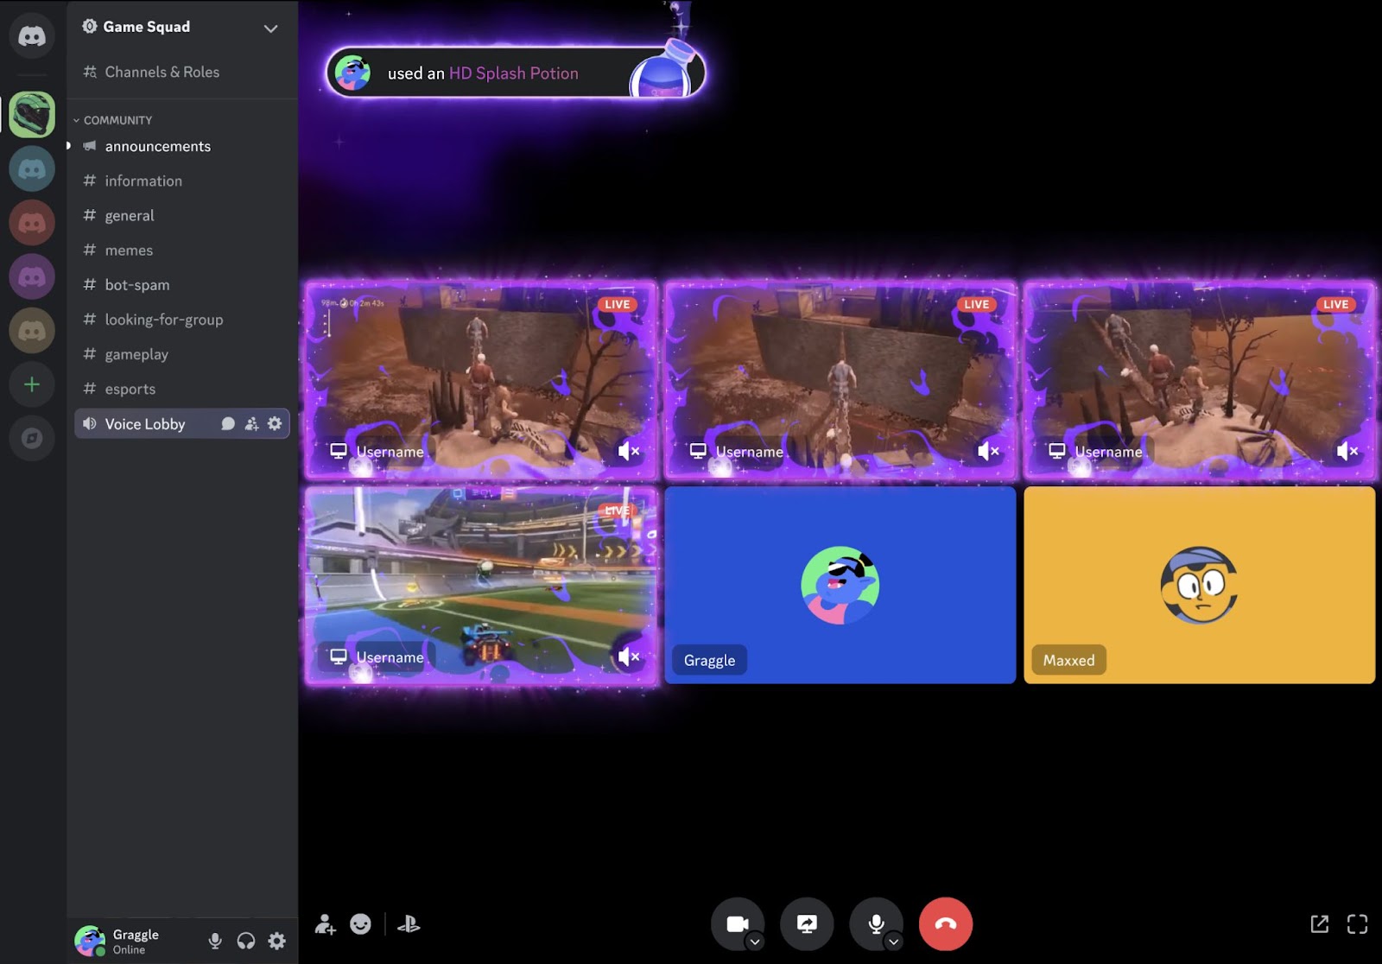Mute microphone in call controls
Image resolution: width=1382 pixels, height=964 pixels.
876,924
